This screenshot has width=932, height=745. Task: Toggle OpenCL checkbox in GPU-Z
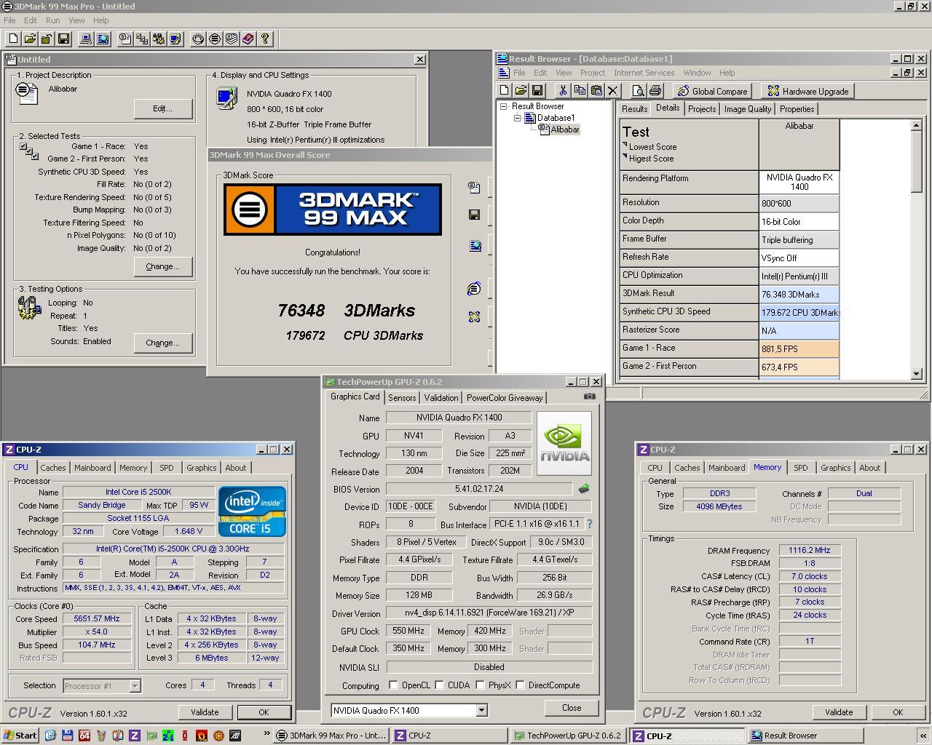click(393, 685)
